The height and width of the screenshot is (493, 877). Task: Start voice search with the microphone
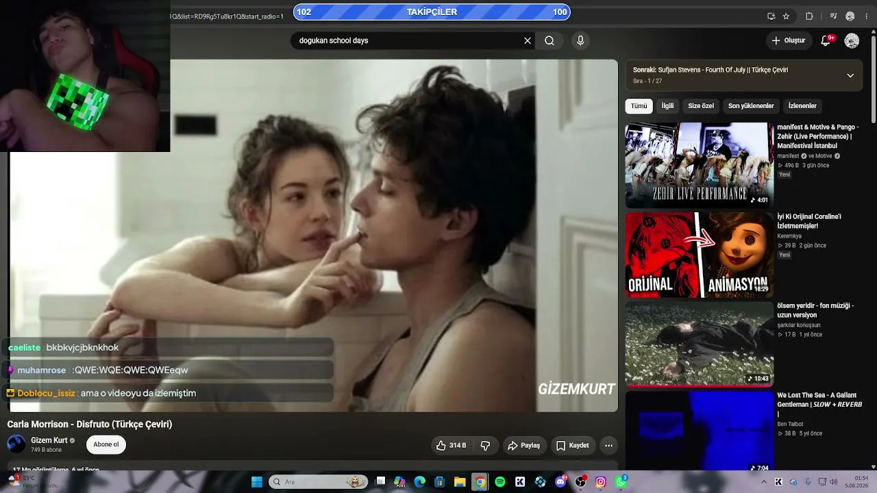click(x=580, y=40)
